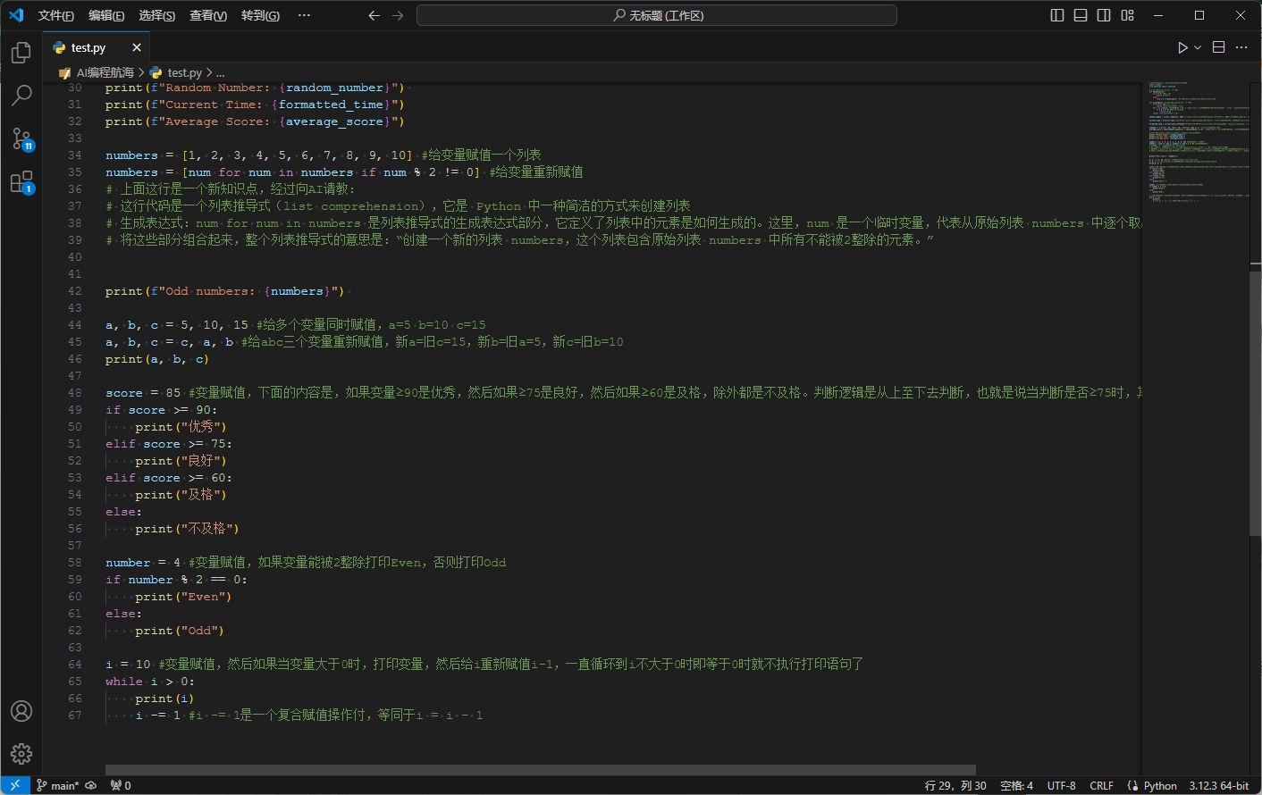
Task: Click the code 'elif score >= 60:'
Action: click(169, 478)
